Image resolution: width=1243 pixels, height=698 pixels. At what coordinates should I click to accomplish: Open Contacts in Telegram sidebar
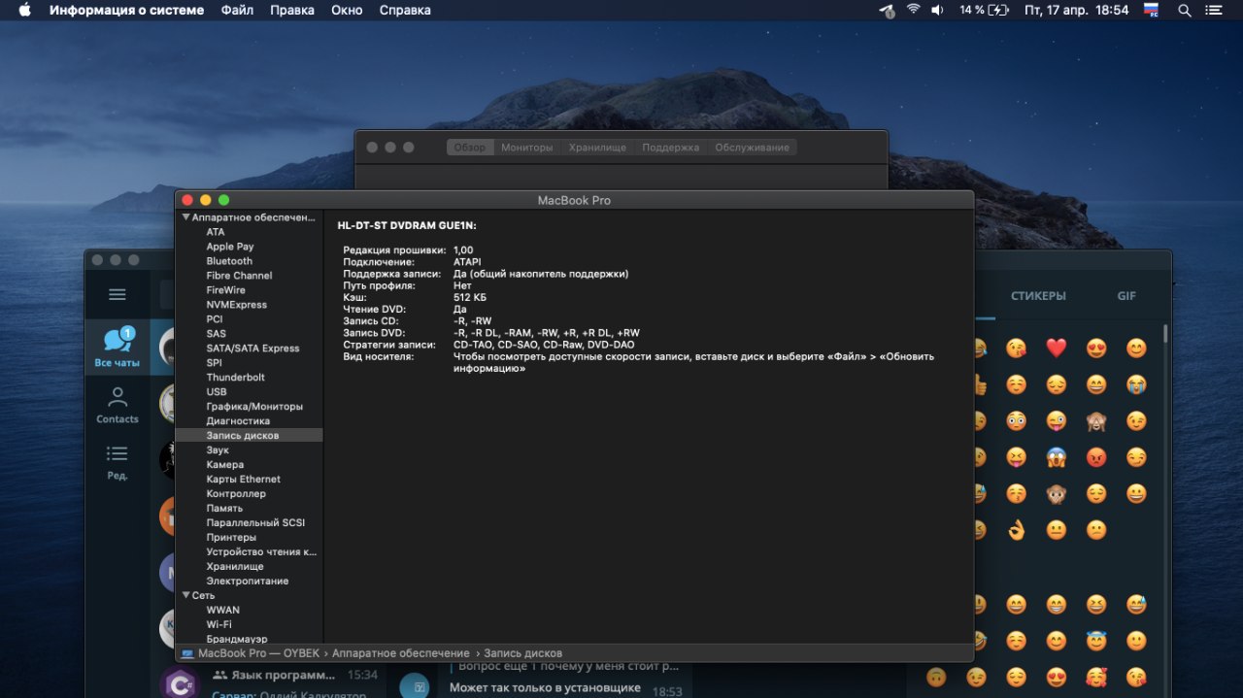point(118,405)
